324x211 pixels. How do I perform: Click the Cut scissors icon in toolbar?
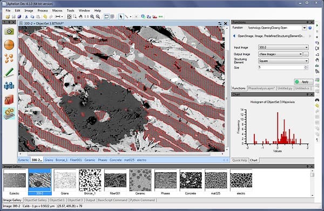click(26, 17)
